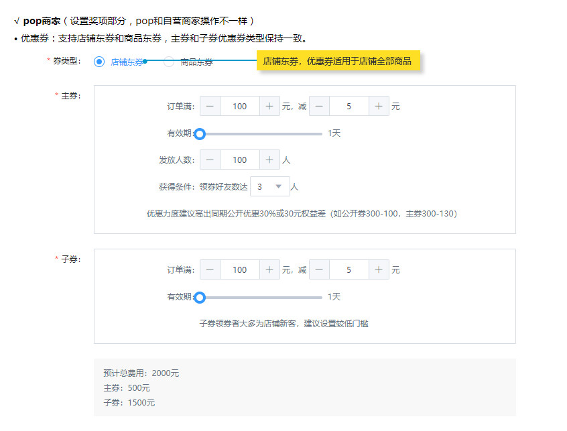Increase 子券 订单满 amount with plus
567x431 pixels.
tap(269, 269)
